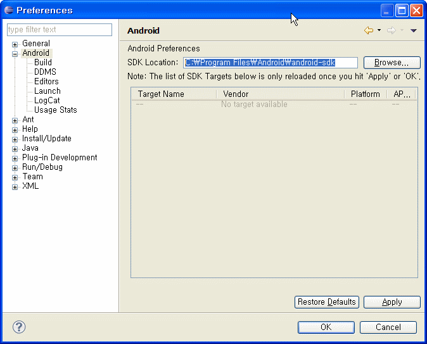
Task: Select the XML preferences category
Action: (30, 186)
